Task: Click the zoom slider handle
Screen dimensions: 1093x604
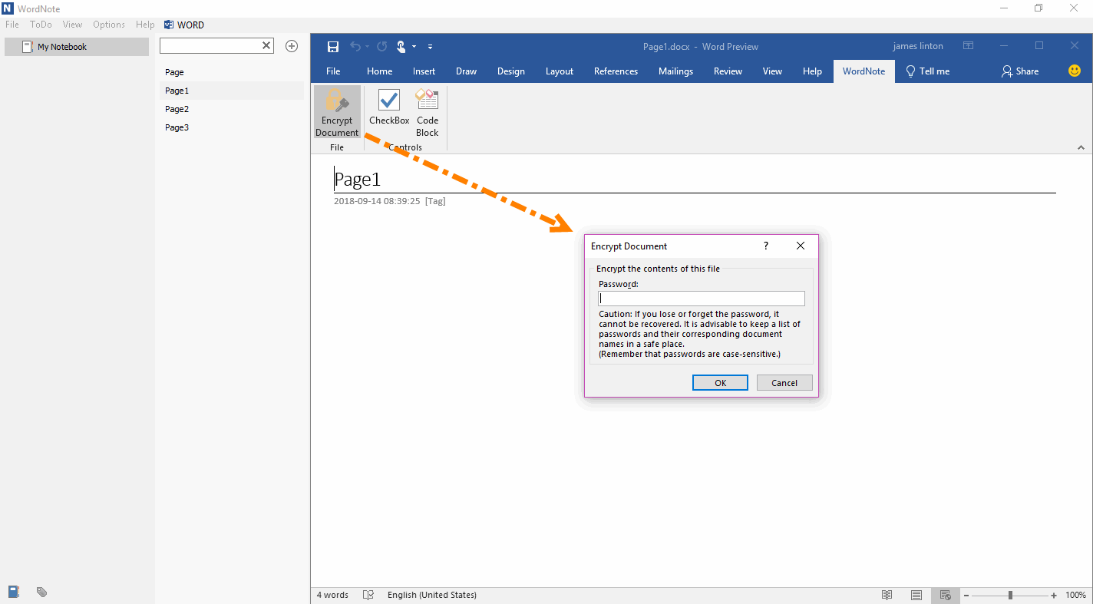Action: tap(1011, 595)
